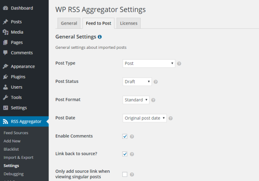
Task: Click the info icon beside General Settings
Action: (x=99, y=37)
